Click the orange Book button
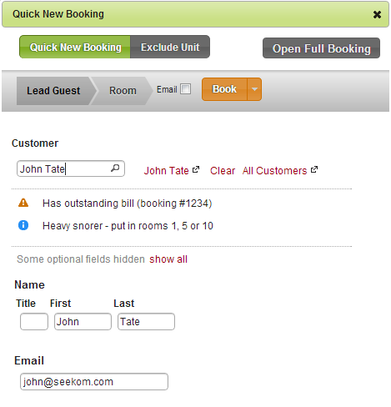The width and height of the screenshot is (391, 407). (224, 89)
